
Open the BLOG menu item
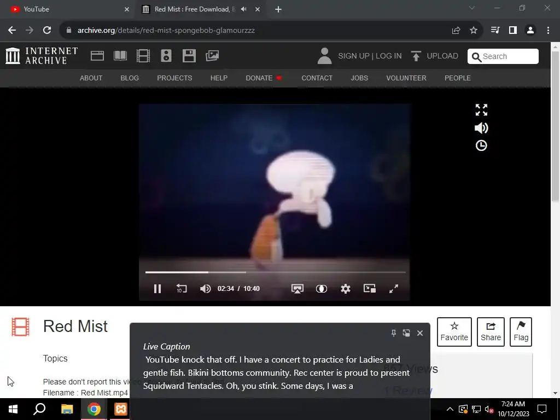click(130, 78)
